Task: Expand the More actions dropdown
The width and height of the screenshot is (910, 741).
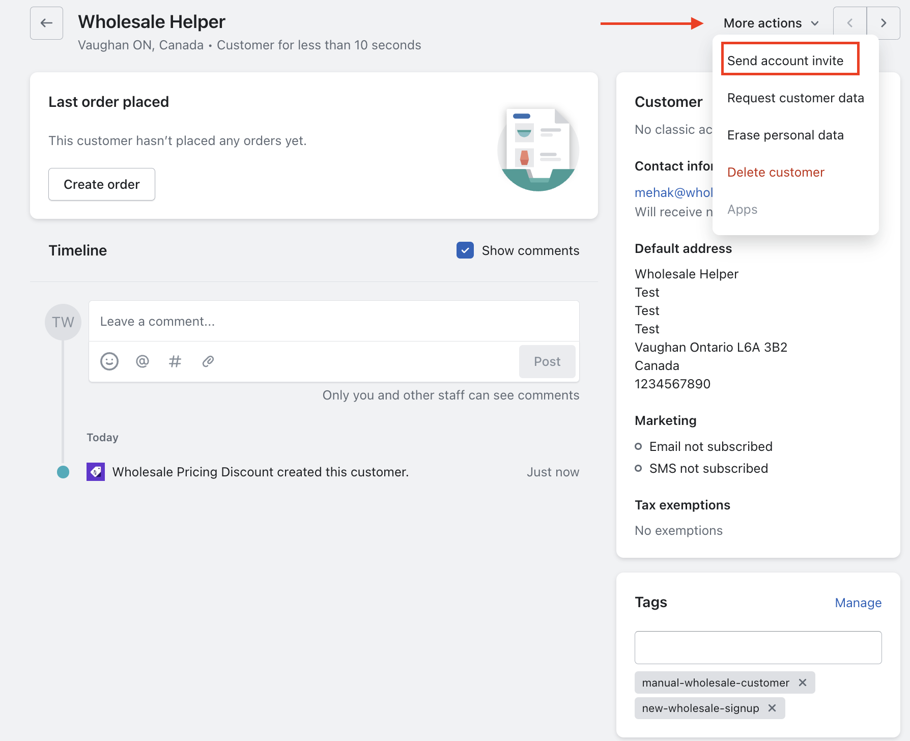Action: point(771,23)
